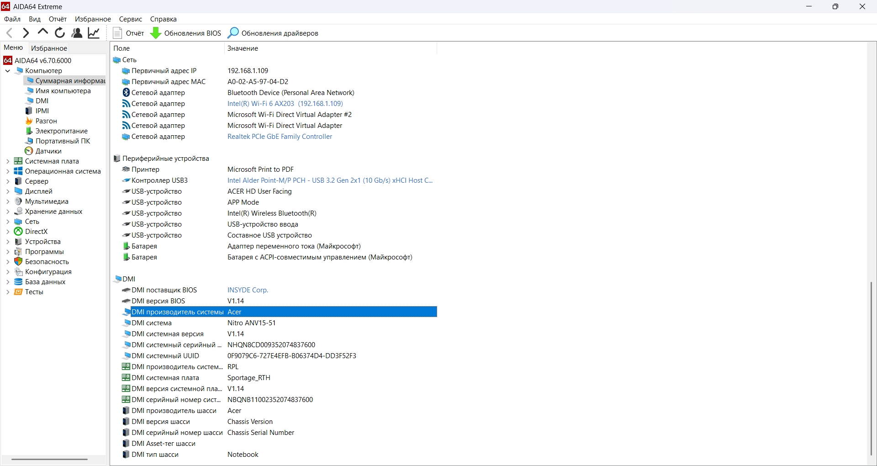Expand the Системная плата tree node
This screenshot has width=877, height=466.
pyautogui.click(x=8, y=161)
